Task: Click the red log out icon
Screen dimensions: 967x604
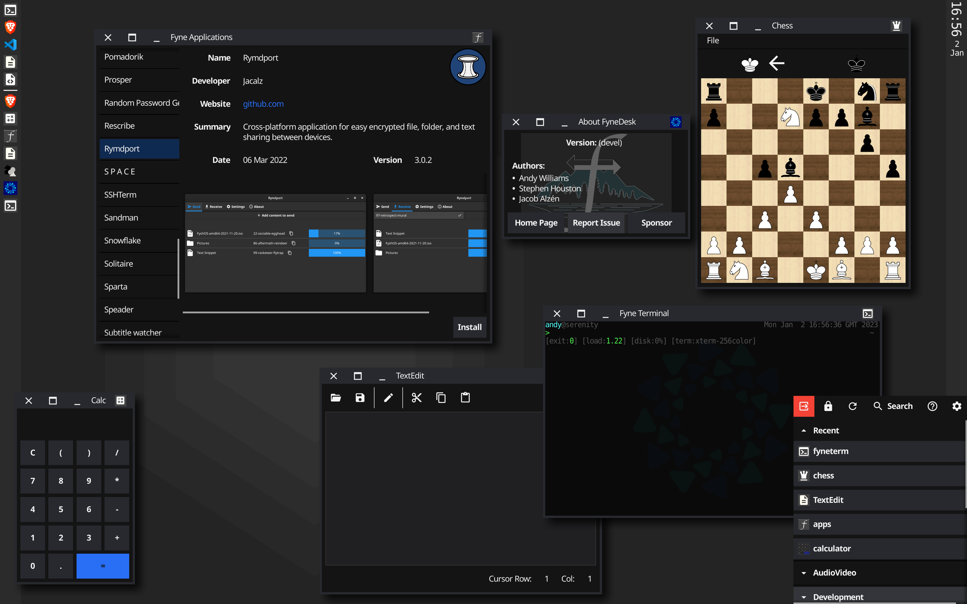Action: click(804, 406)
